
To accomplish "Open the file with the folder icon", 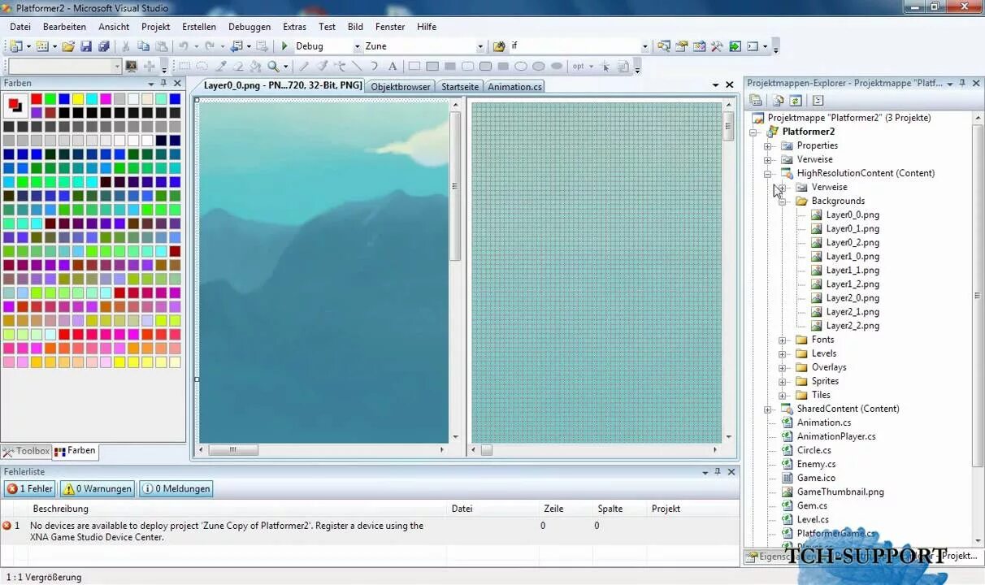I will pyautogui.click(x=68, y=46).
